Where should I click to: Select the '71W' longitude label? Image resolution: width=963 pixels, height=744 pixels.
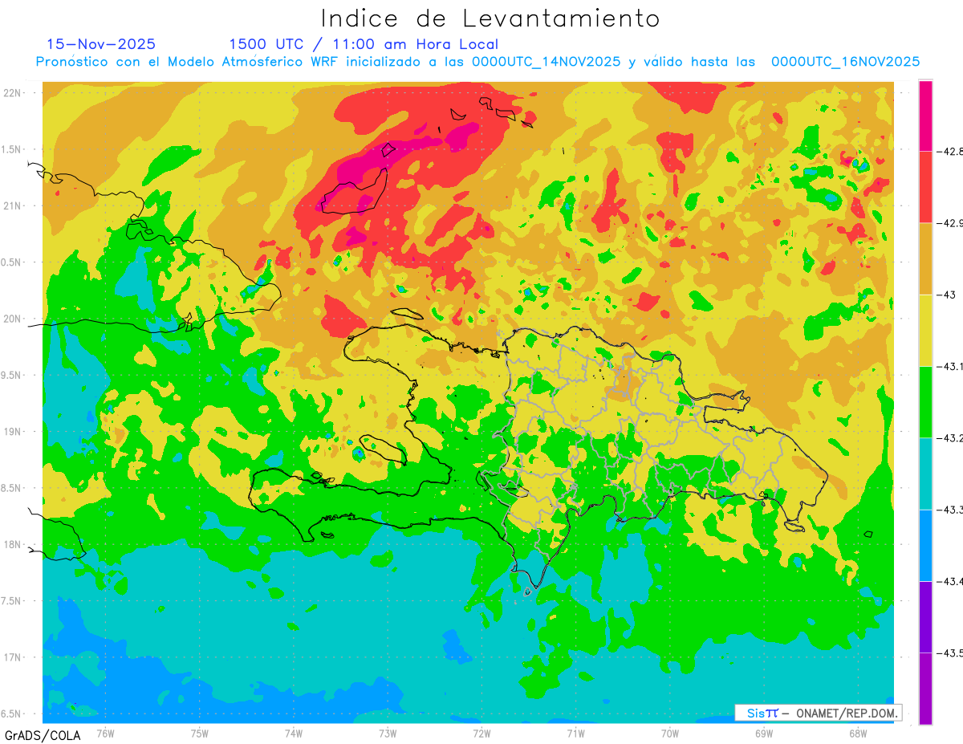click(x=575, y=733)
